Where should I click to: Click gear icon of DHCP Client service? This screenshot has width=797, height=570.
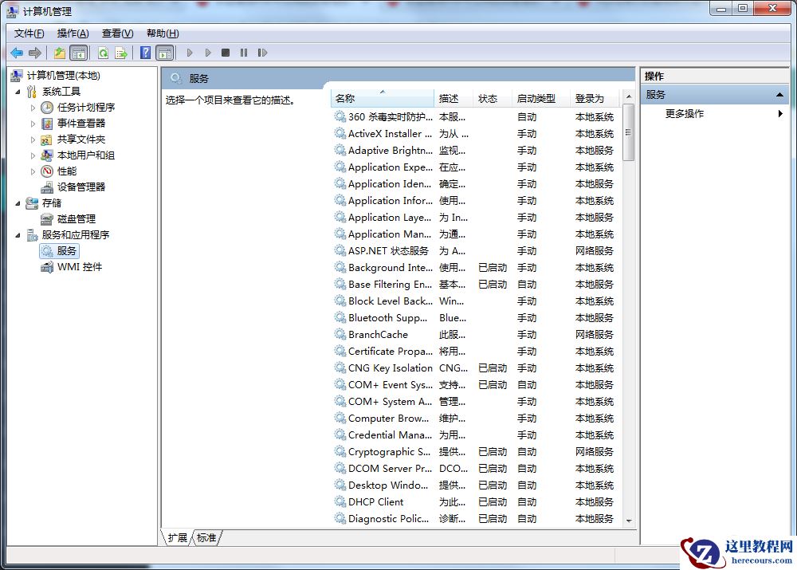(340, 502)
